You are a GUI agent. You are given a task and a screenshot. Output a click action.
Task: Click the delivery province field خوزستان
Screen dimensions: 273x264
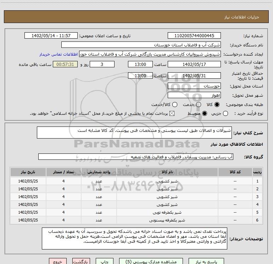pyautogui.click(x=194, y=86)
